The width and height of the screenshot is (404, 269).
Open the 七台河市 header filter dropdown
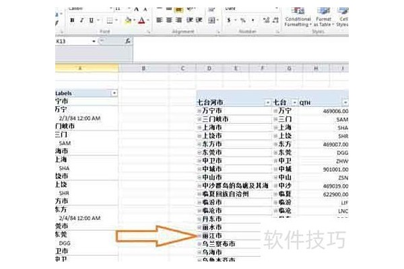pyautogui.click(x=268, y=103)
